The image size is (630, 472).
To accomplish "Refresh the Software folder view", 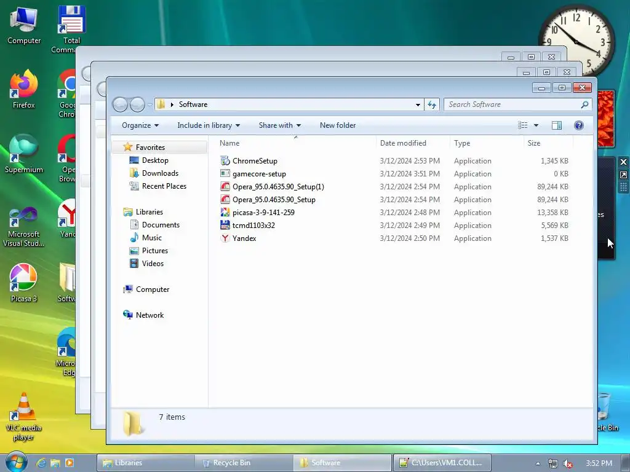I will [432, 104].
